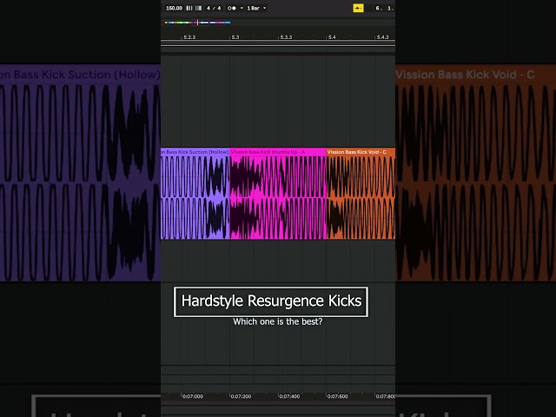Image resolution: width=556 pixels, height=417 pixels.
Task: Click 0:07:200 on the time ruler
Action: (x=242, y=396)
